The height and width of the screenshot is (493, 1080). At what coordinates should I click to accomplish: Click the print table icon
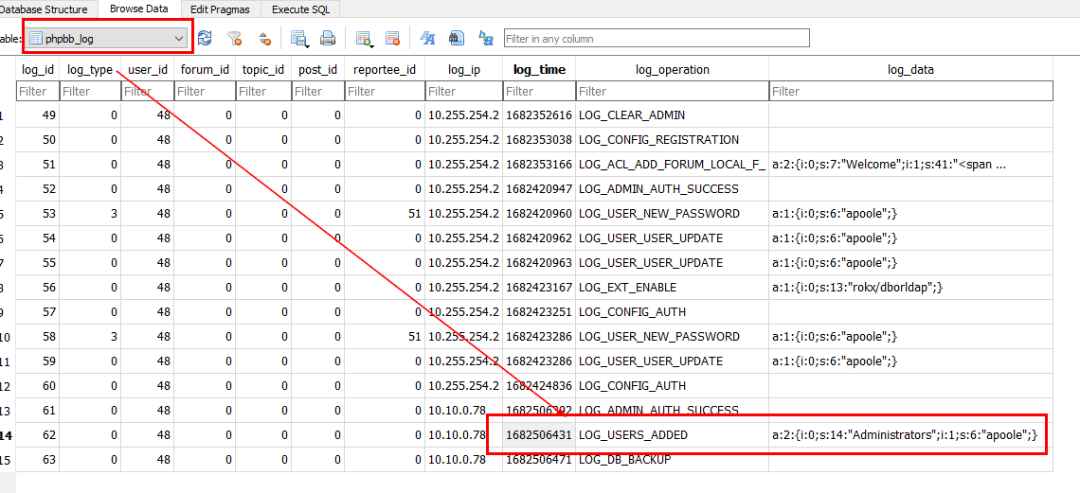point(328,39)
